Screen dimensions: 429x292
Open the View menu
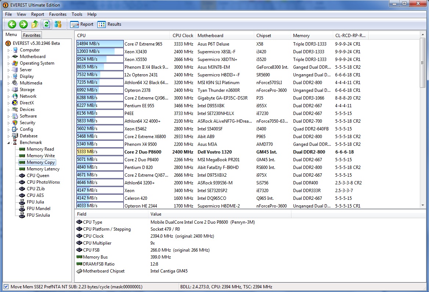pyautogui.click(x=21, y=14)
